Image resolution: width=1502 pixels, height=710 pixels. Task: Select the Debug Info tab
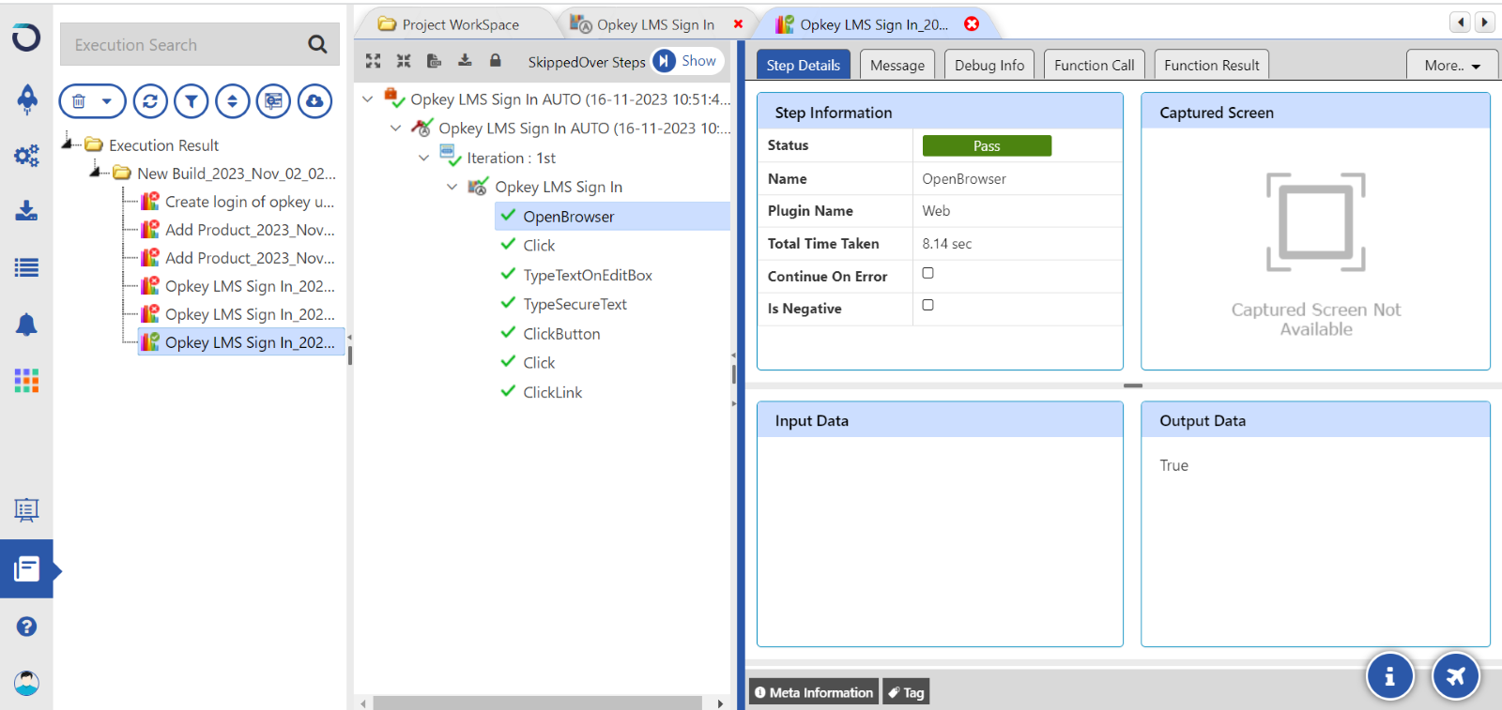click(989, 65)
